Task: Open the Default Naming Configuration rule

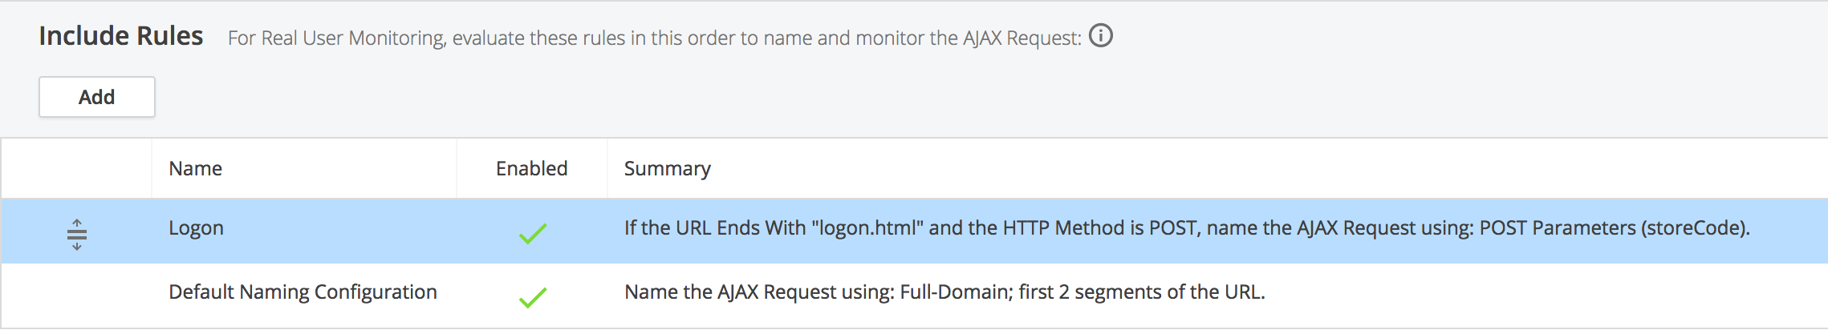Action: click(303, 292)
